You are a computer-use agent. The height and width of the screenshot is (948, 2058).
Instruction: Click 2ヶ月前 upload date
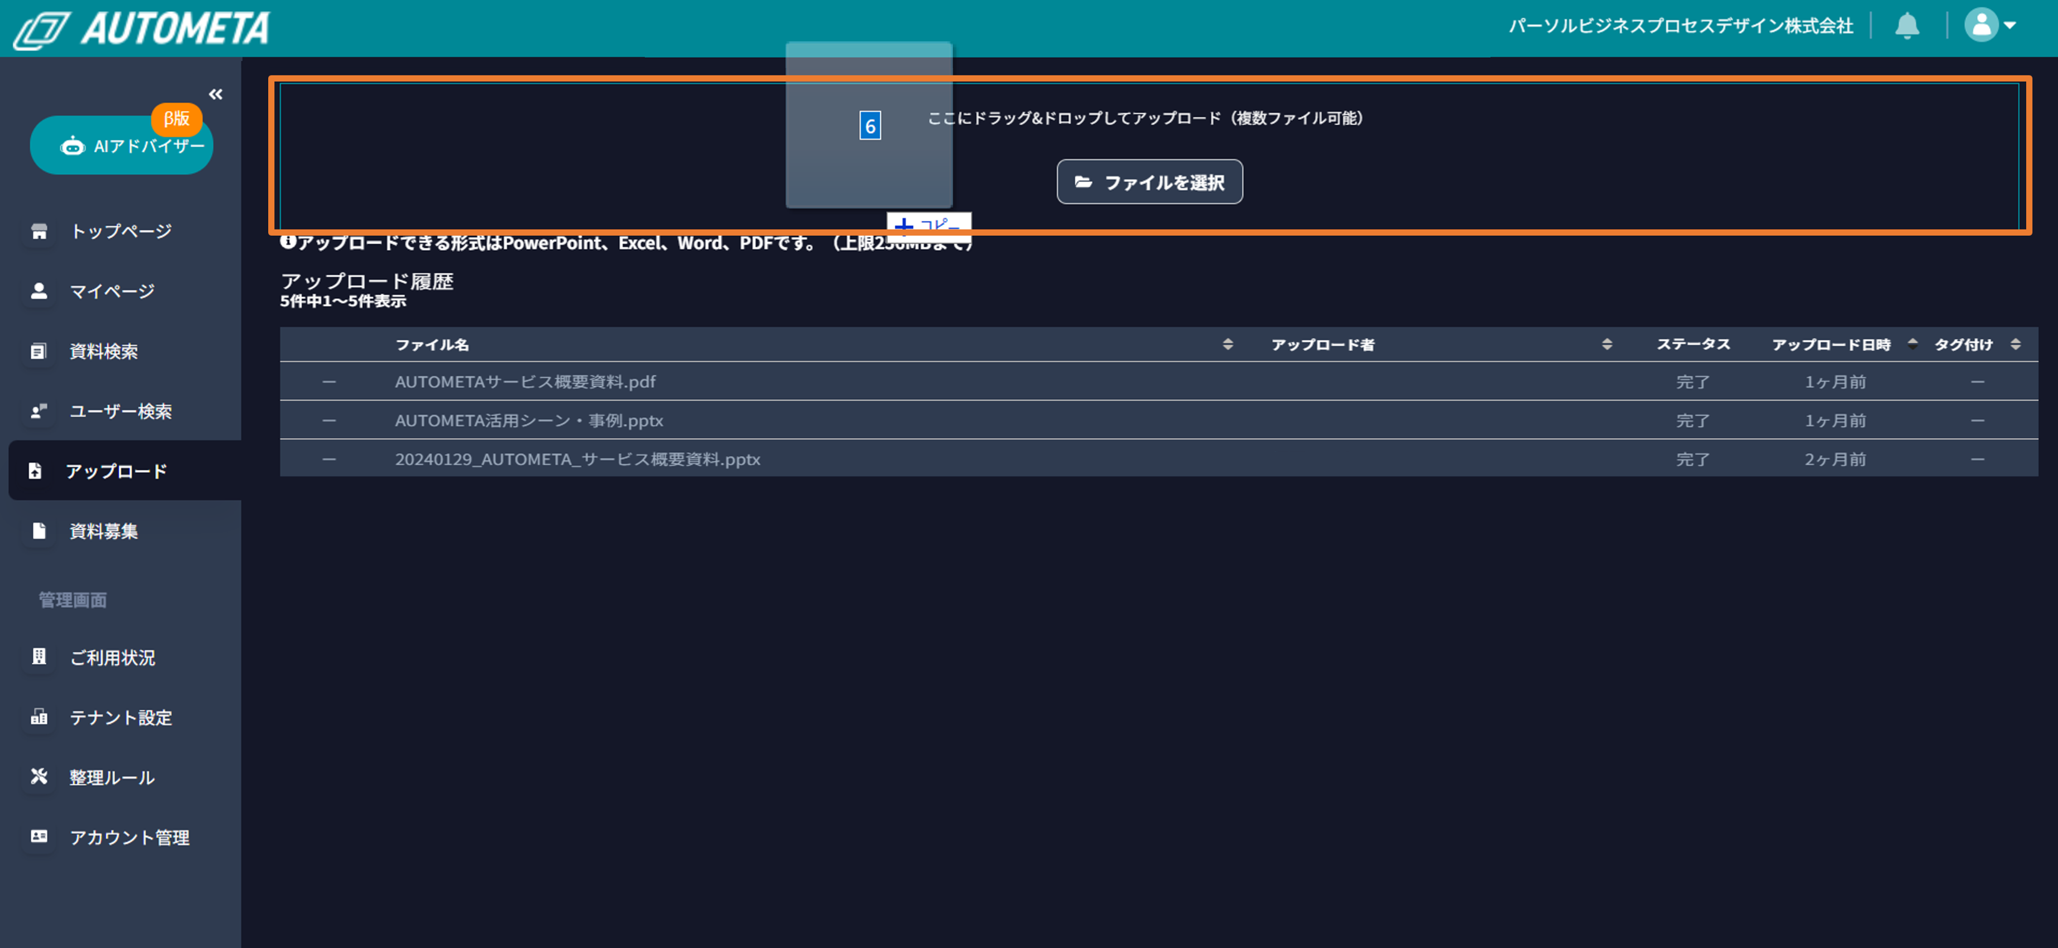(1835, 459)
